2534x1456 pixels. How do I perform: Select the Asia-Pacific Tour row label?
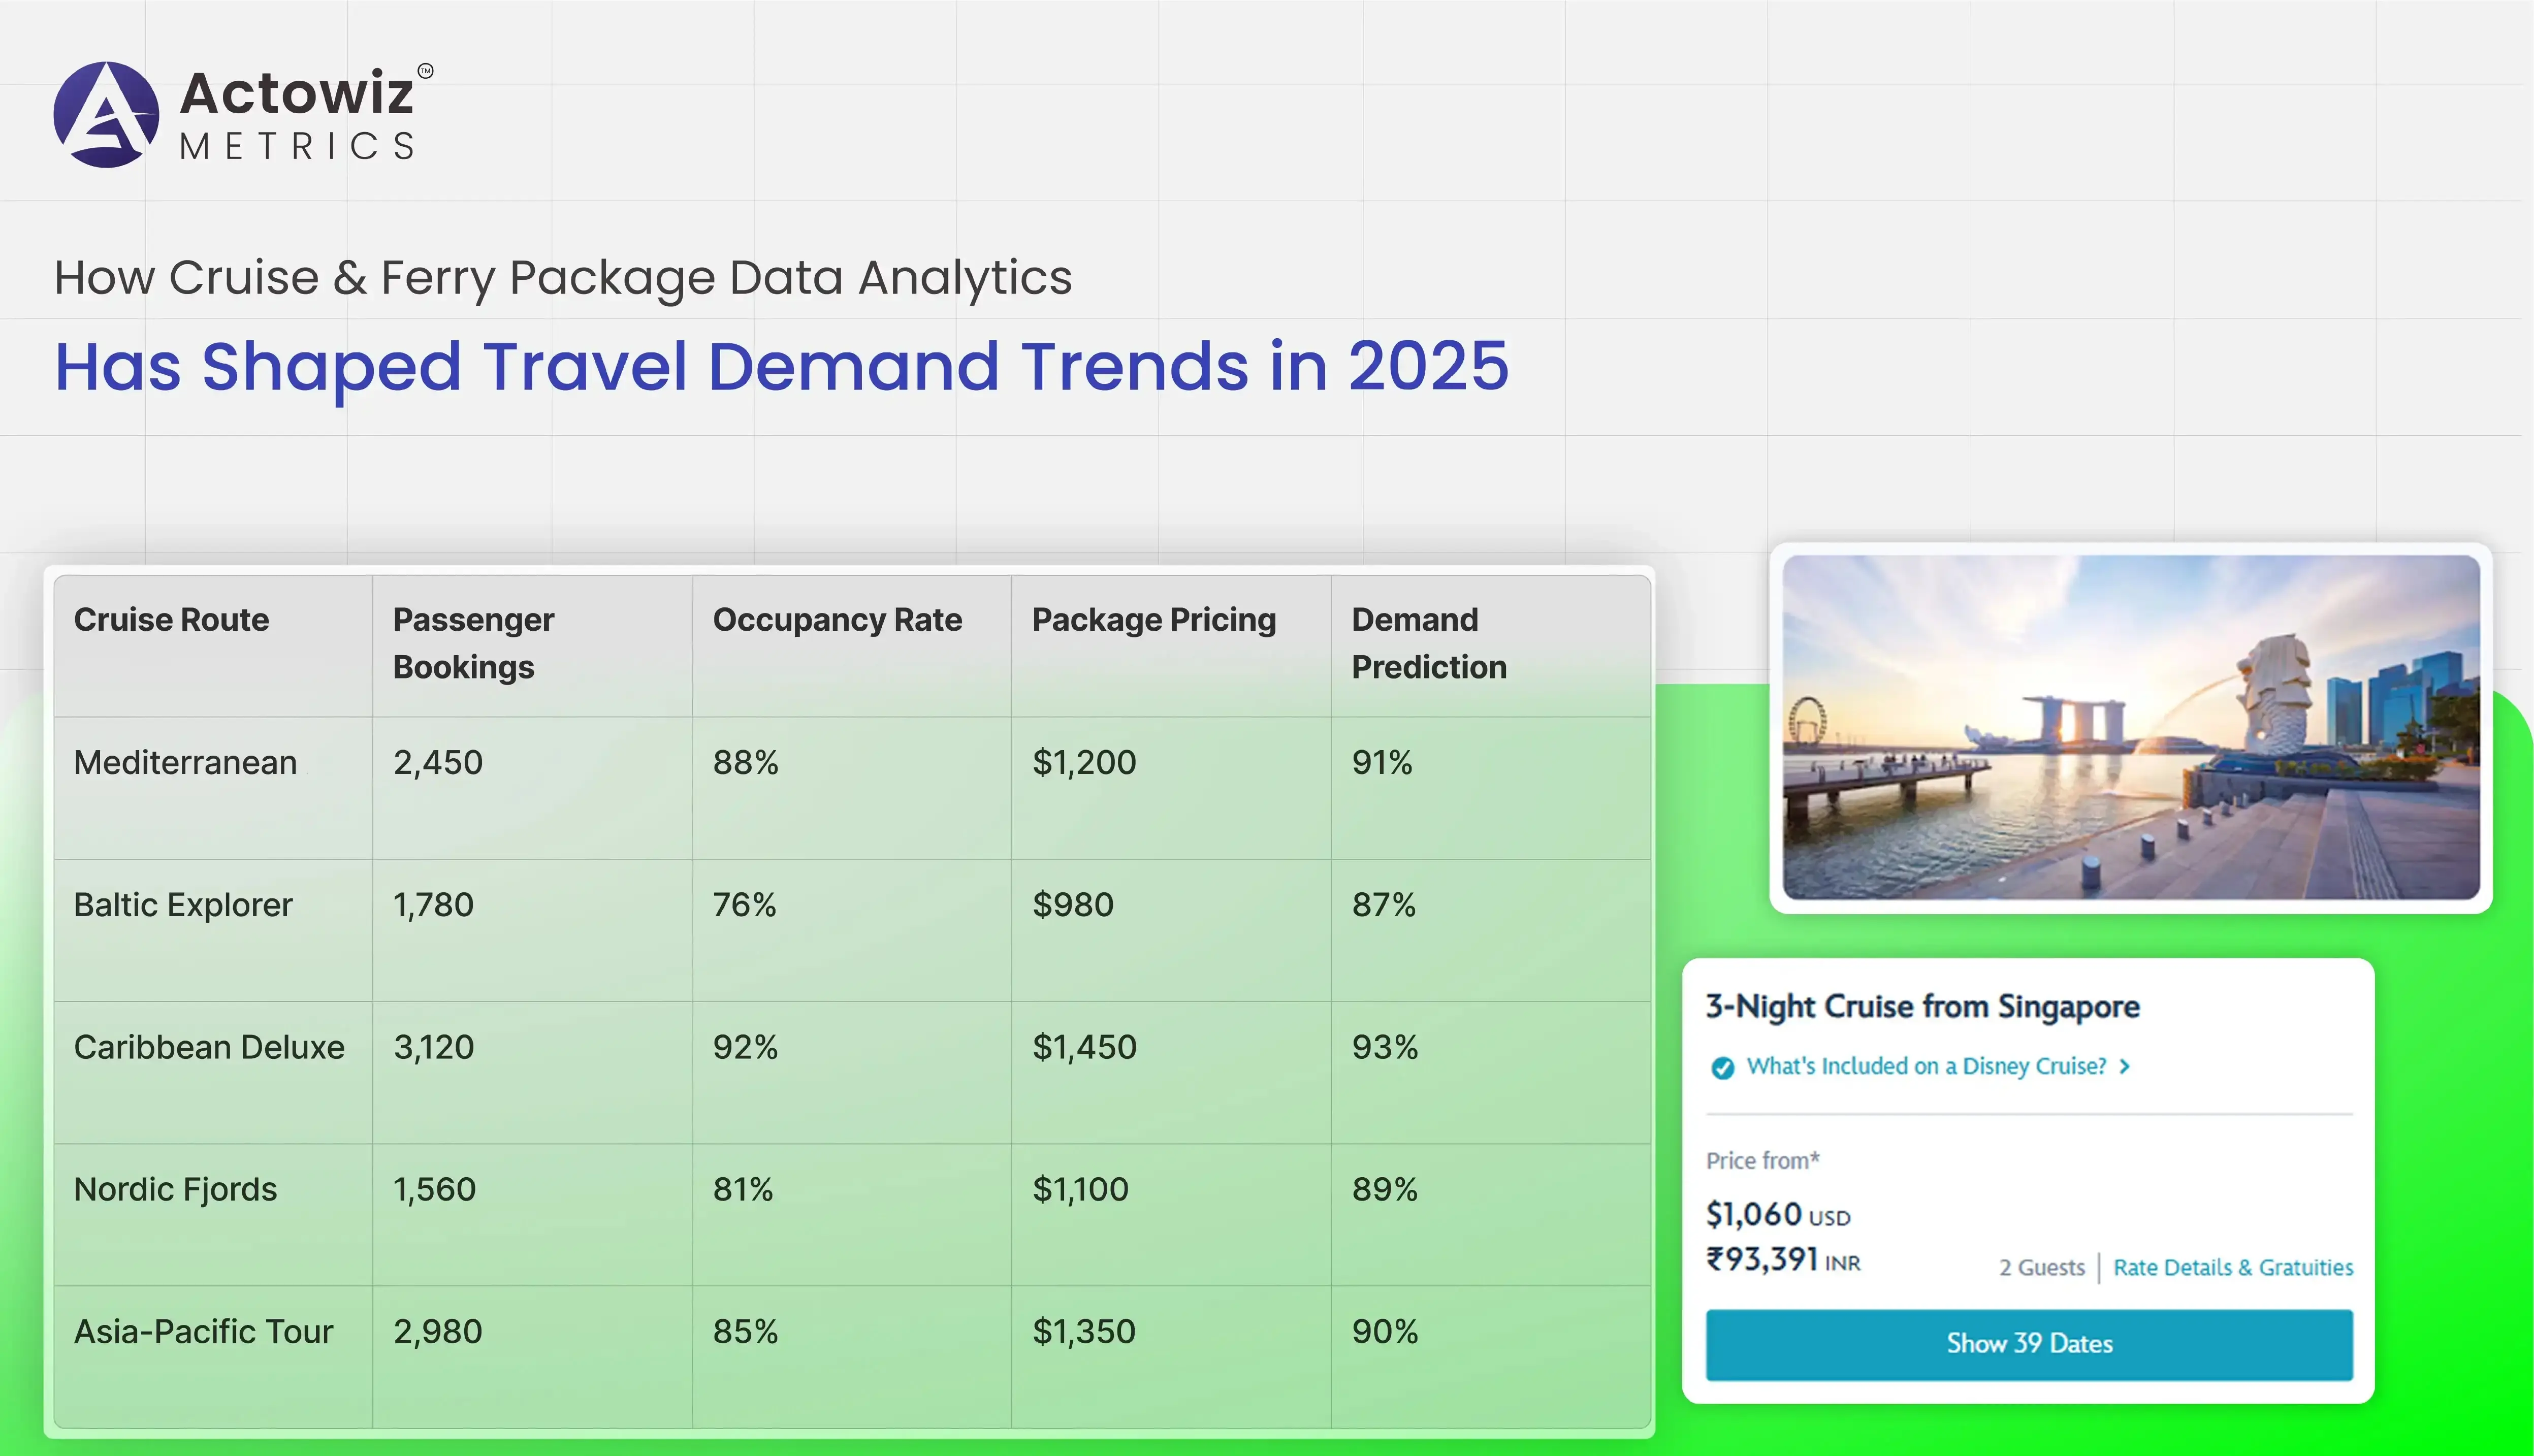(x=203, y=1332)
